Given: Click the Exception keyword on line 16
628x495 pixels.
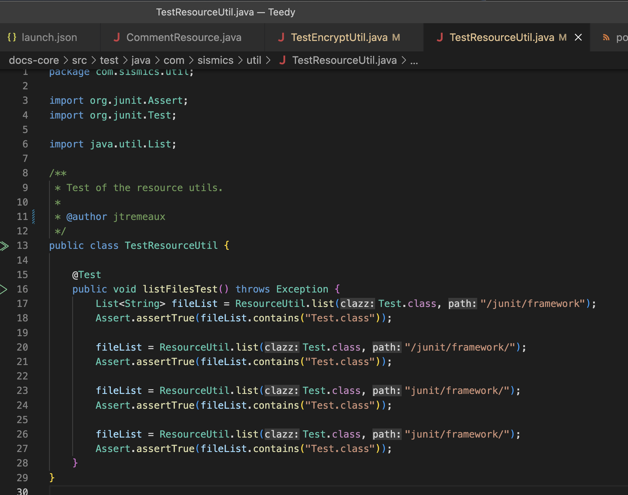Looking at the screenshot, I should coord(302,289).
